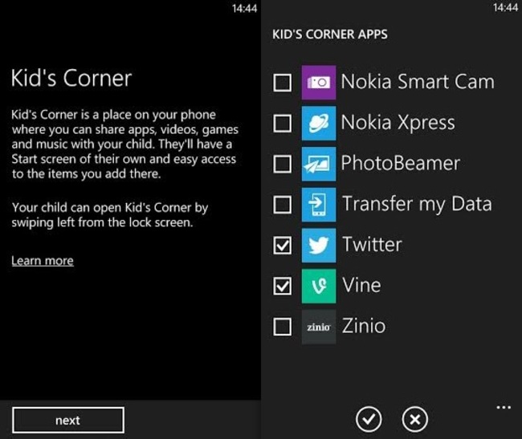522x439 pixels.
Task: Select the Transfer my Data label
Action: (417, 204)
